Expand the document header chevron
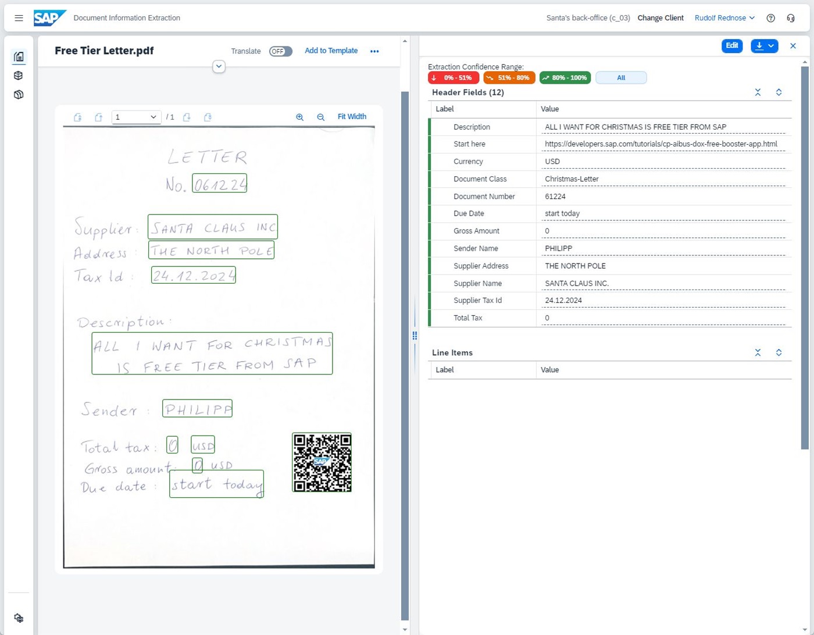This screenshot has width=814, height=635. point(219,66)
